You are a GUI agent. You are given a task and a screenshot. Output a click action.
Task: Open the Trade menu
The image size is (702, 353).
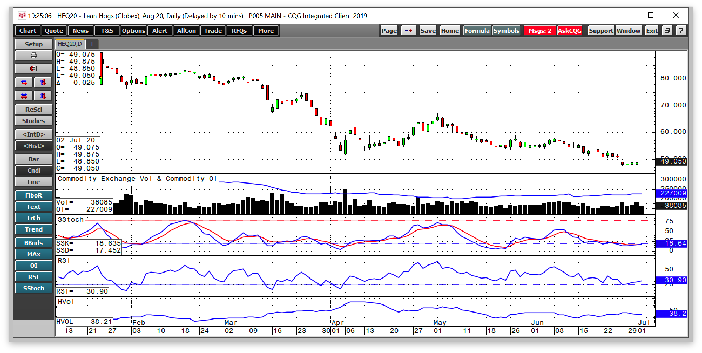tap(213, 30)
